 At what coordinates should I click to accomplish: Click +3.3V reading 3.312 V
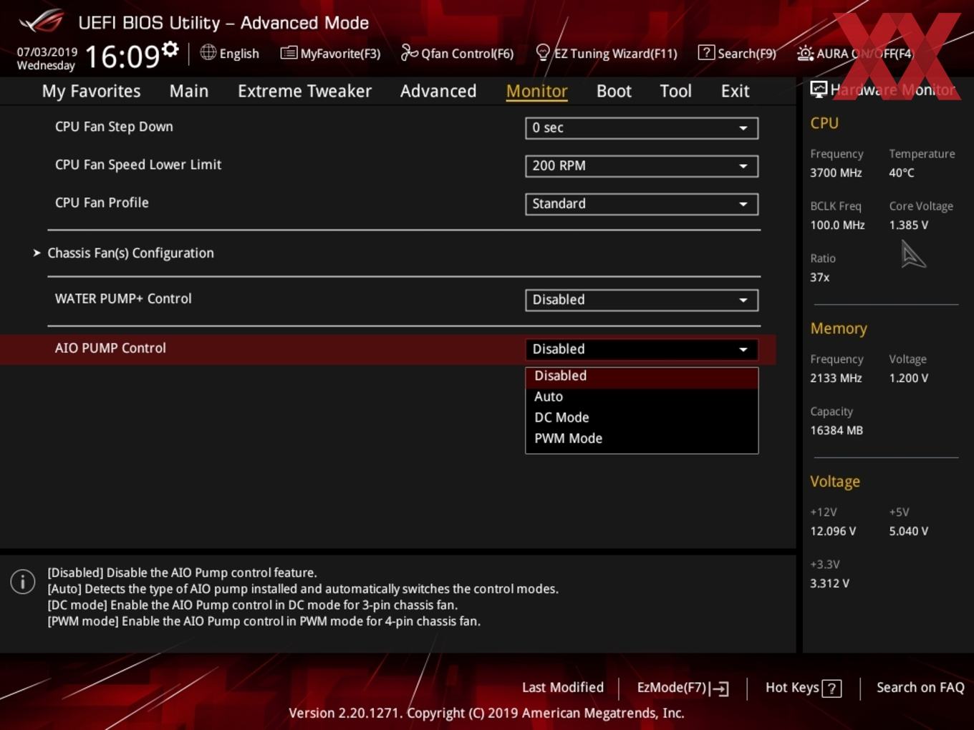pos(829,584)
